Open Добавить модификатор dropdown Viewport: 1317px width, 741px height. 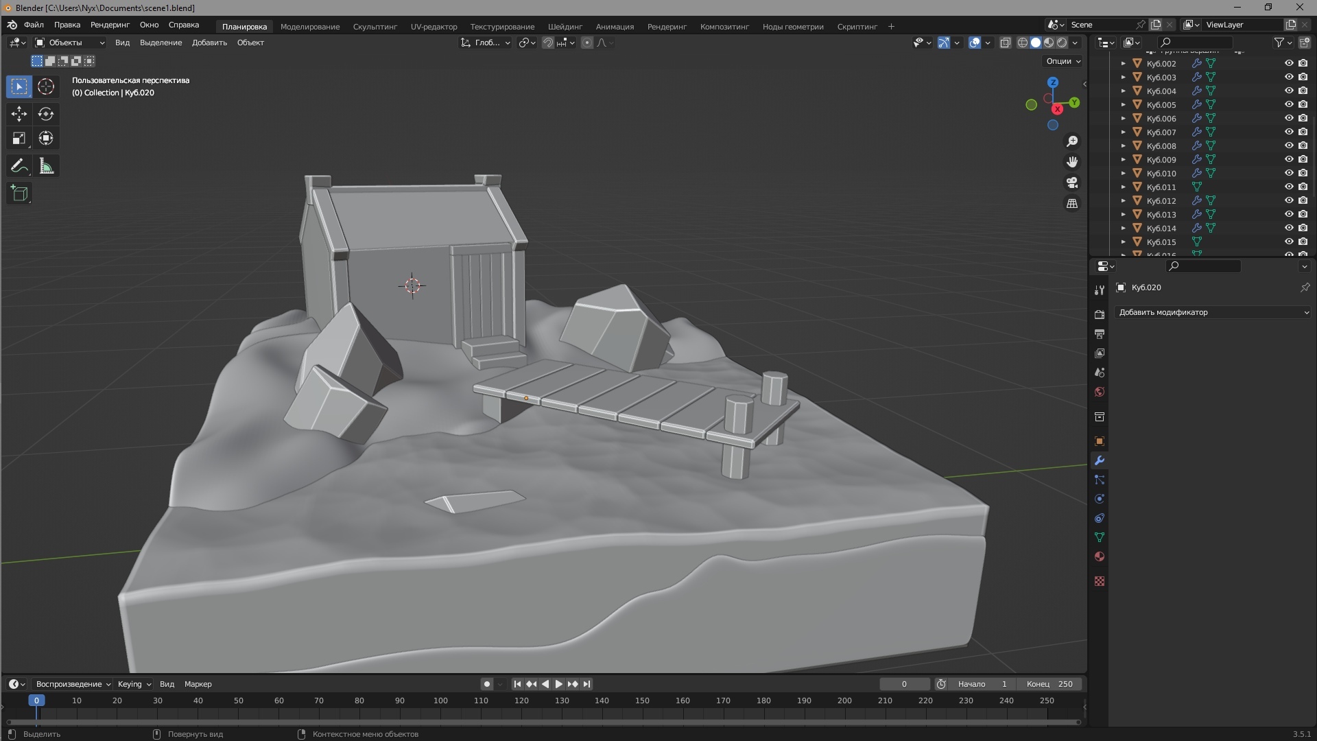1213,312
